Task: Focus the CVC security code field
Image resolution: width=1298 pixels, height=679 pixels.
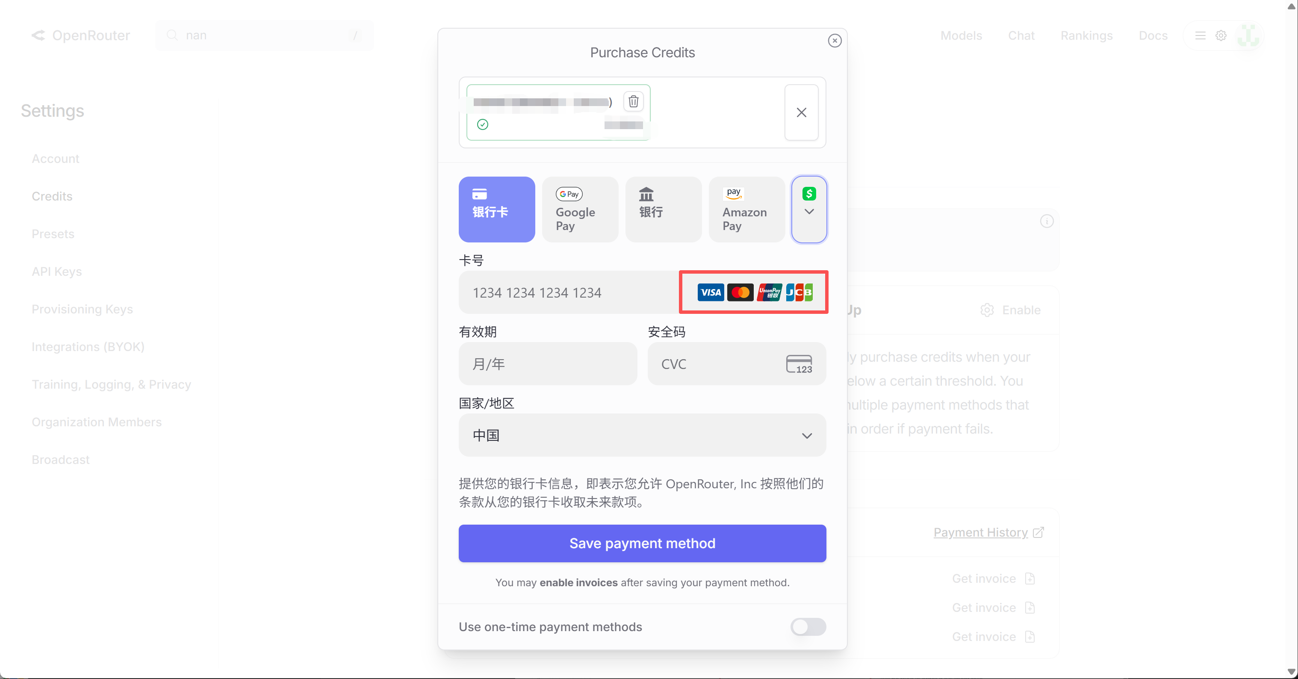Action: [737, 364]
